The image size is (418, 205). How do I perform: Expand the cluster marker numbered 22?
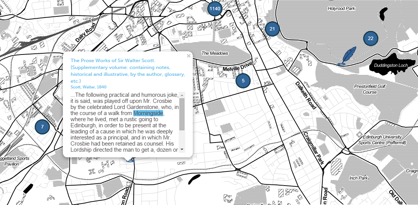pos(370,38)
